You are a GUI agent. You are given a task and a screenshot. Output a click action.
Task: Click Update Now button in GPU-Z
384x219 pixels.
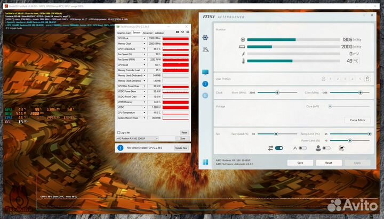[x=181, y=148]
